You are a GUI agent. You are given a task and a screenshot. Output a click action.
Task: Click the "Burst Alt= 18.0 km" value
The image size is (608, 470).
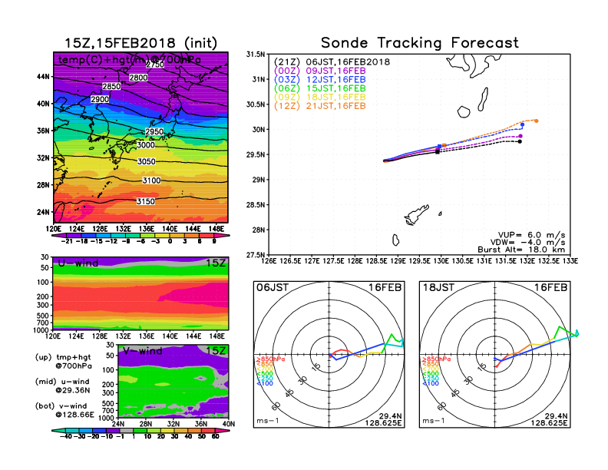pos(521,250)
